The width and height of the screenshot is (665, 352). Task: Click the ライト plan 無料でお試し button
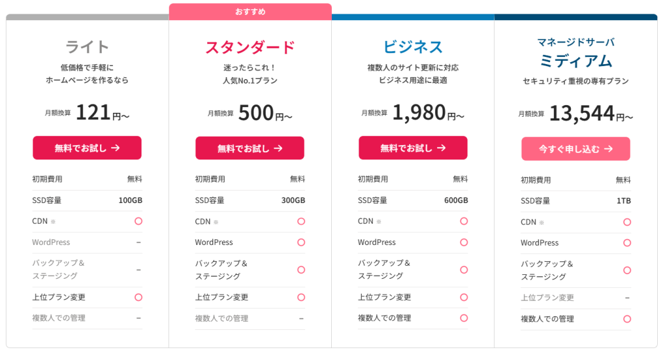[x=87, y=148]
